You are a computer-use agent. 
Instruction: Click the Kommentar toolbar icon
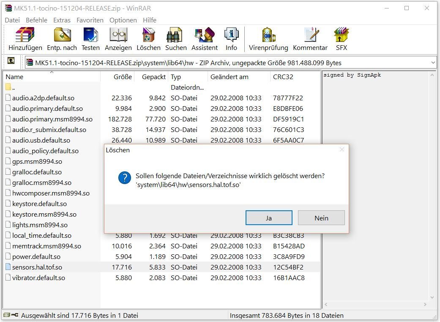(x=311, y=35)
